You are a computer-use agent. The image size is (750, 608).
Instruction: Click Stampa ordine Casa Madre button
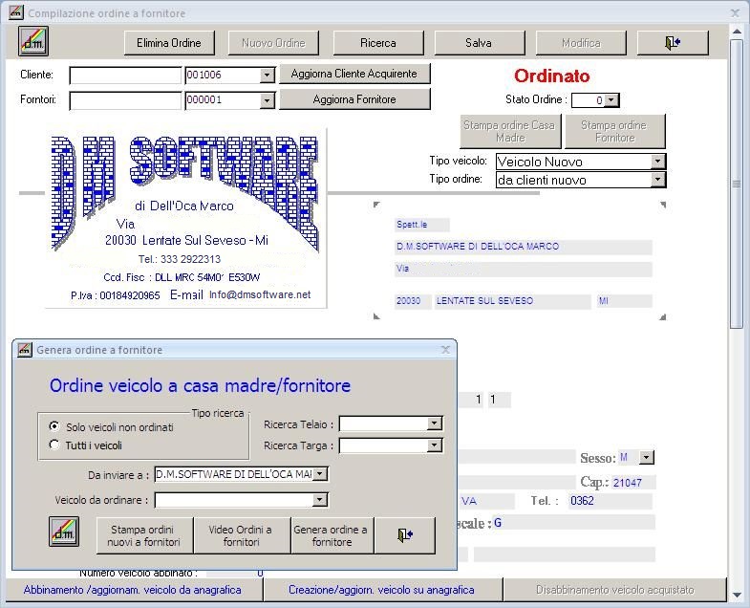coord(510,131)
